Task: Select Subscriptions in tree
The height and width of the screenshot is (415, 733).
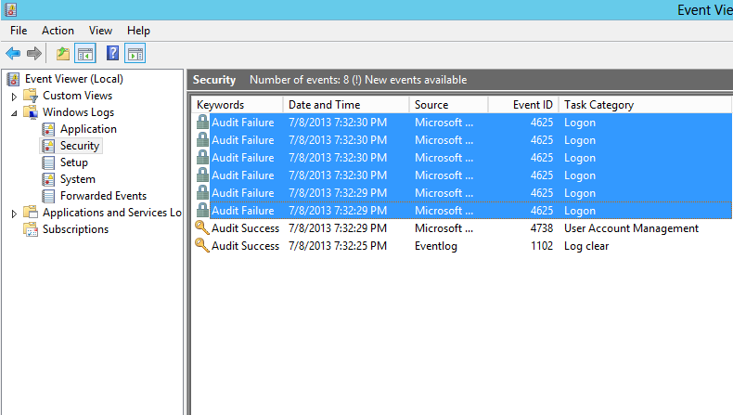Action: coord(75,229)
